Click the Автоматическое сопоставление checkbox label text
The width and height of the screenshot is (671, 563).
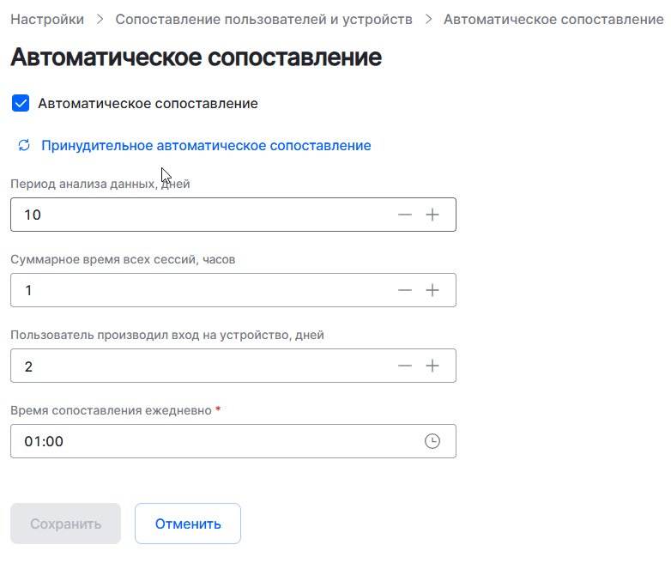tap(148, 104)
